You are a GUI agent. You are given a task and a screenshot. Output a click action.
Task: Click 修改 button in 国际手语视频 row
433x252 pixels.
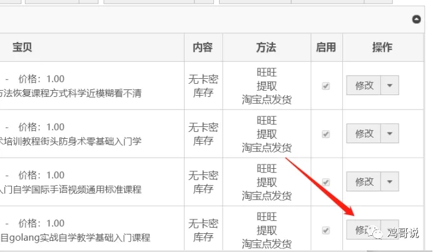[364, 181]
